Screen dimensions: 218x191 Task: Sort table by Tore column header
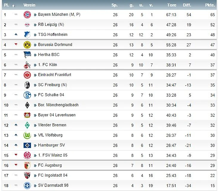[x=172, y=5]
